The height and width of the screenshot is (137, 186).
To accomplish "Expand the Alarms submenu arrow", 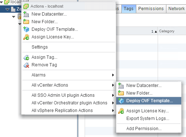I will pos(113,75).
